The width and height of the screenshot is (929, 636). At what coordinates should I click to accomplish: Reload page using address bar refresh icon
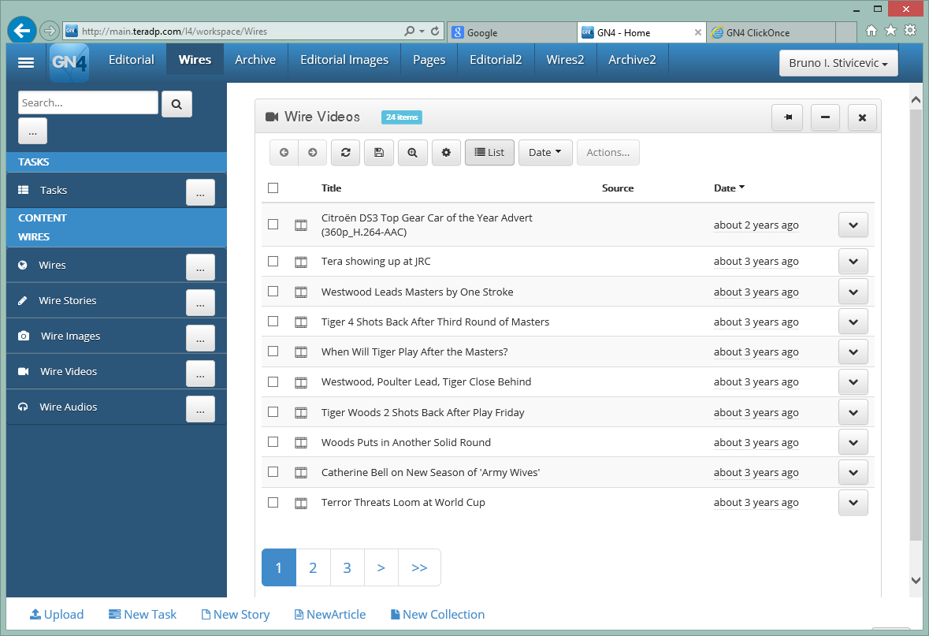coord(435,31)
